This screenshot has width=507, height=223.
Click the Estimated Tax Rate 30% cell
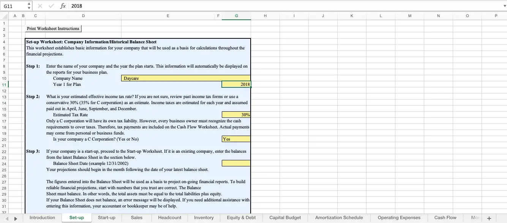[236, 115]
